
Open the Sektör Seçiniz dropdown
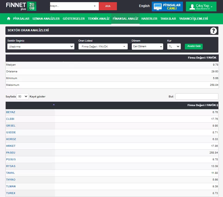click(x=41, y=46)
